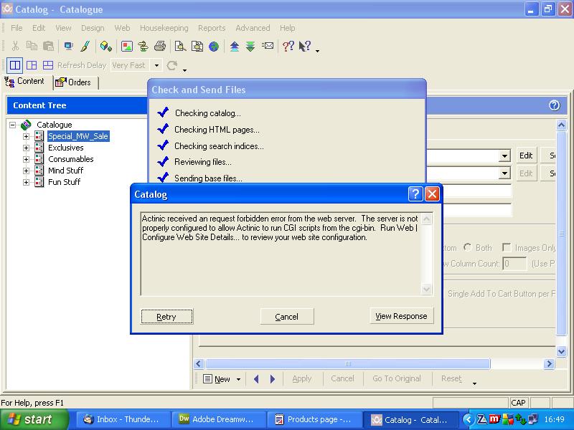The width and height of the screenshot is (574, 430).
Task: Open the Housekeeping menu
Action: point(164,28)
